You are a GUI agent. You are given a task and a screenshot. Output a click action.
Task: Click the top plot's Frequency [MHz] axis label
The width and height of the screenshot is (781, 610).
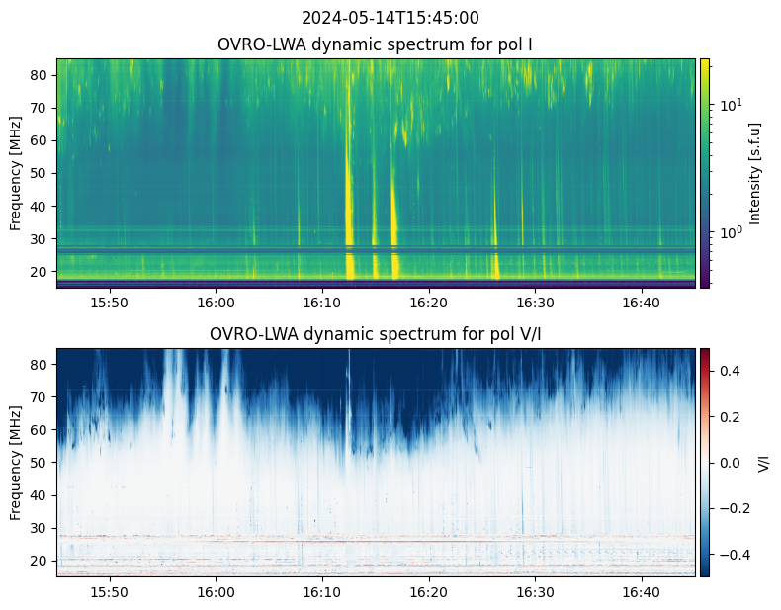pos(15,173)
